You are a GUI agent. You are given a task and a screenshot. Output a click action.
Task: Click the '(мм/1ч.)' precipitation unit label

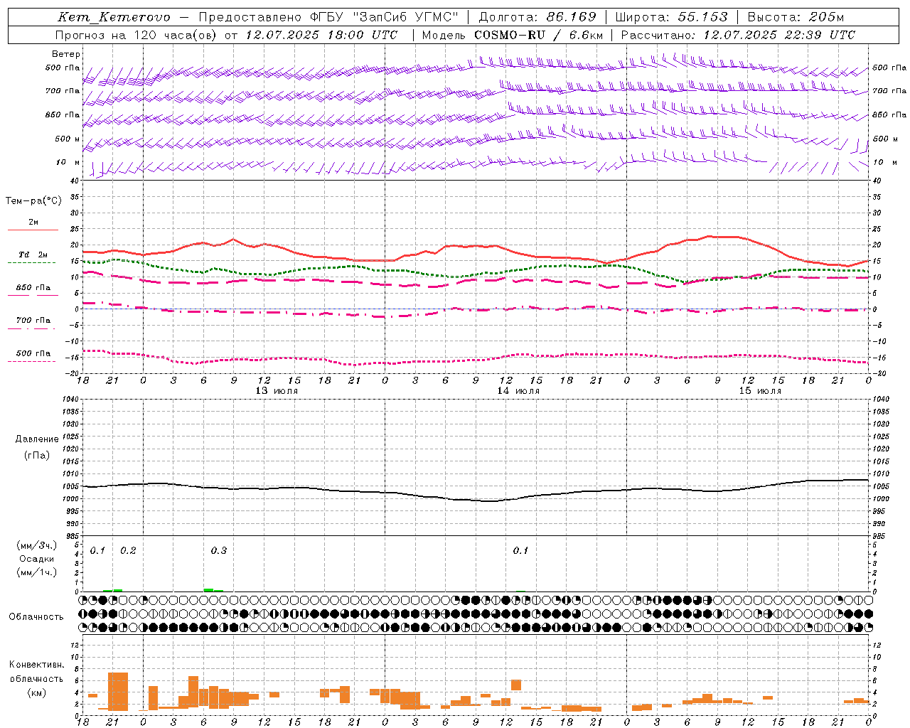click(x=37, y=572)
